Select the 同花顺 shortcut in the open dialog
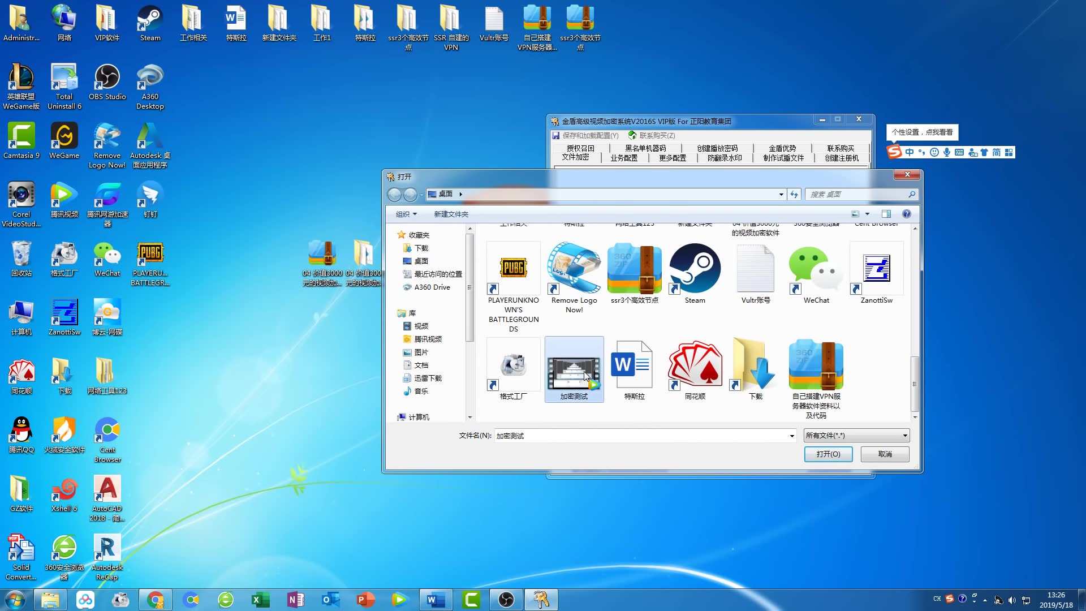 (x=695, y=370)
